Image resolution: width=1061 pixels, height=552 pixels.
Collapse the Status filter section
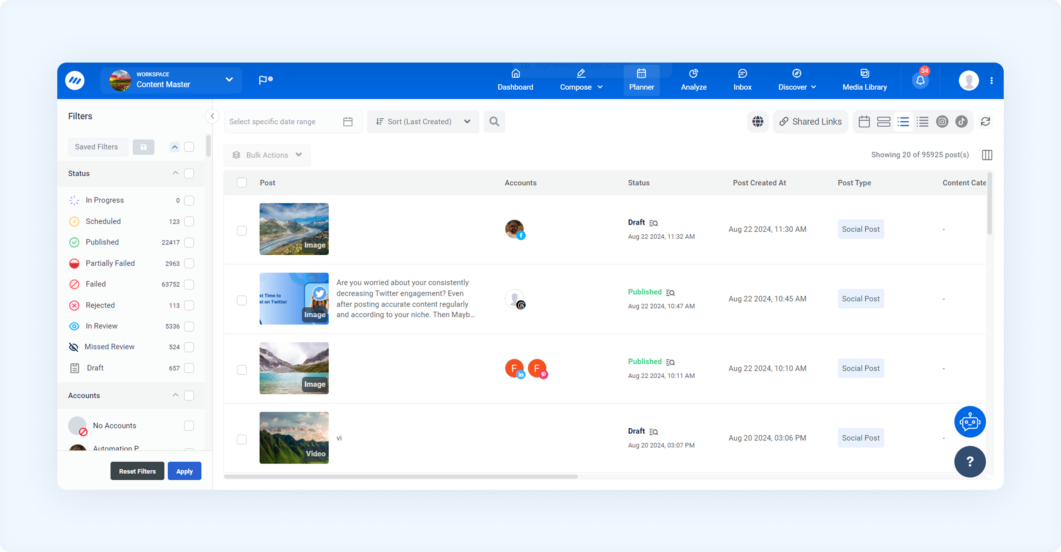click(175, 173)
